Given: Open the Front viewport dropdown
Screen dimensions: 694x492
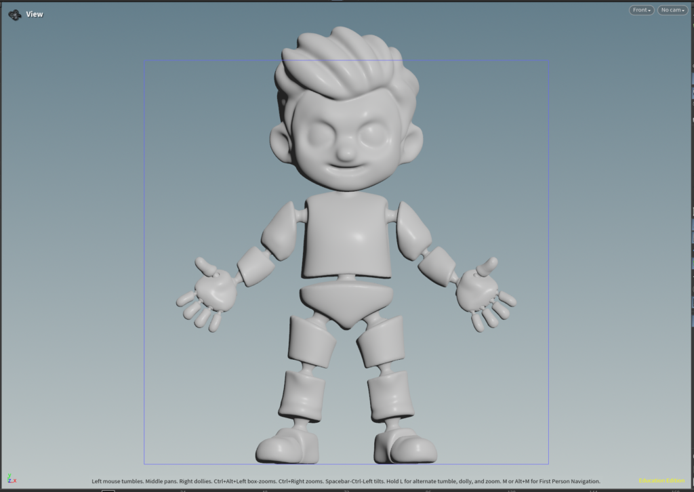Looking at the screenshot, I should click(x=641, y=10).
